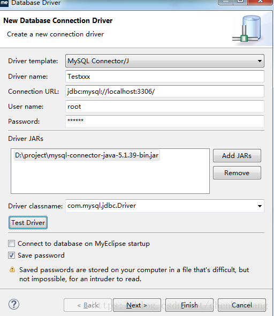Click the Test Driver button
Screen dimensions: 274x316
[x=28, y=222]
